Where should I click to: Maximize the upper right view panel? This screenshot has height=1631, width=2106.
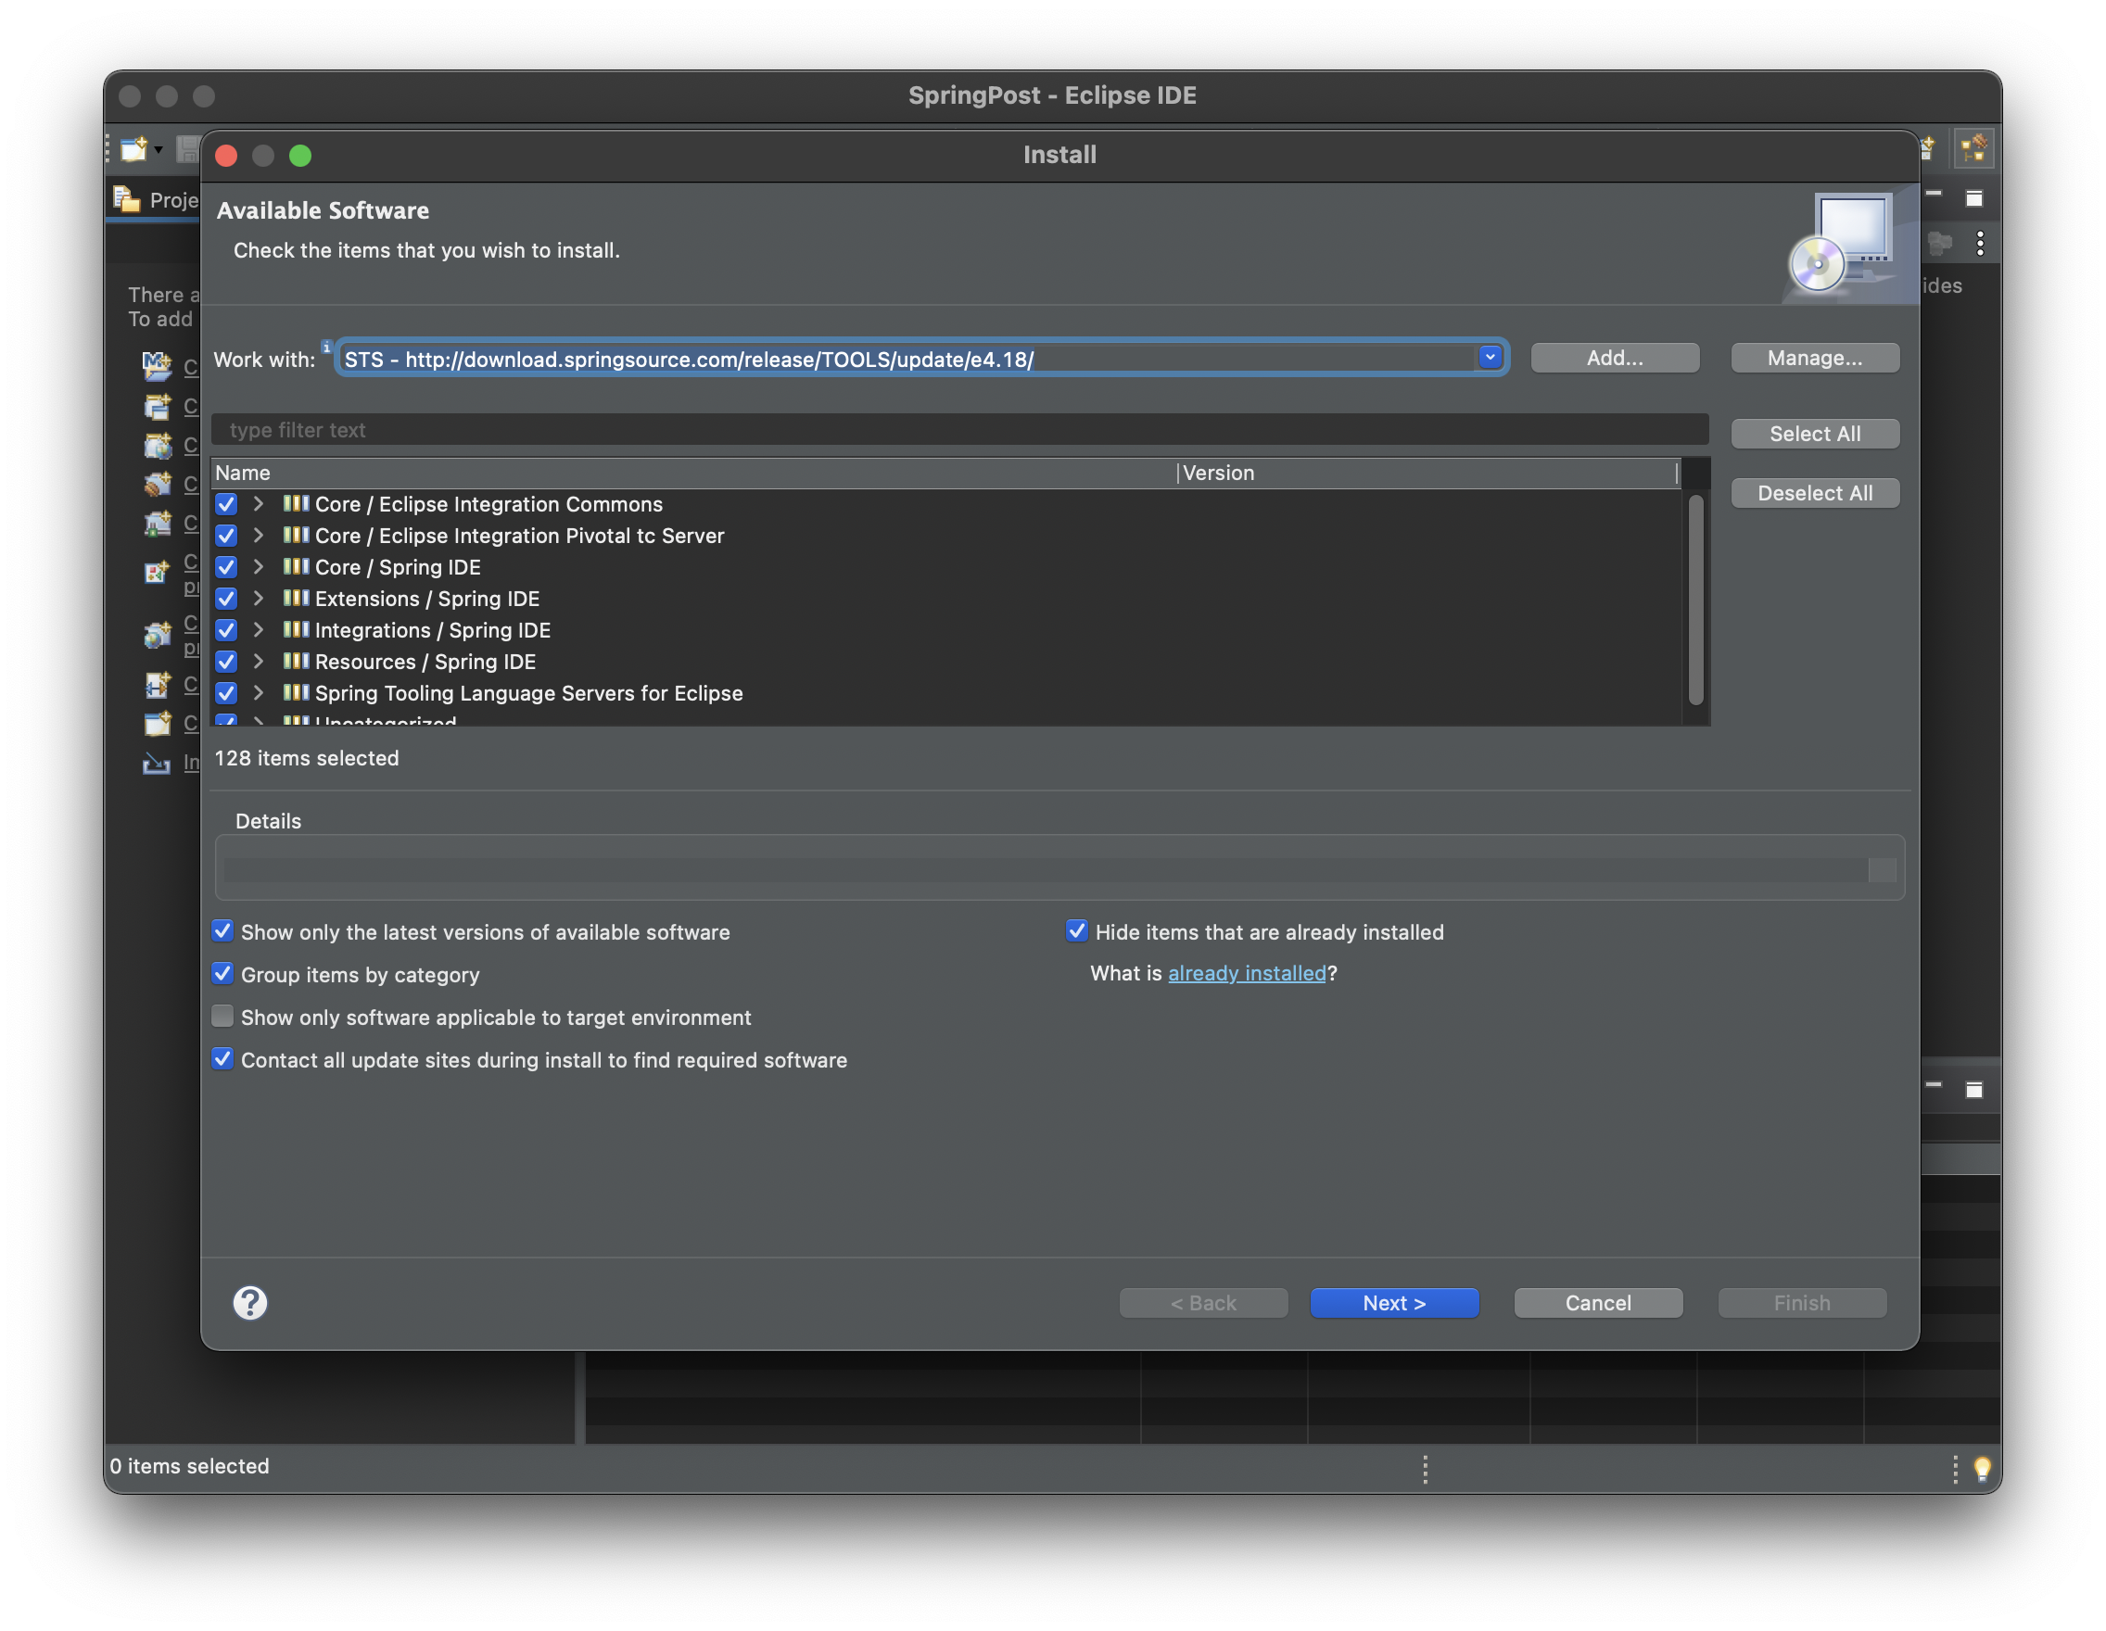(1973, 197)
